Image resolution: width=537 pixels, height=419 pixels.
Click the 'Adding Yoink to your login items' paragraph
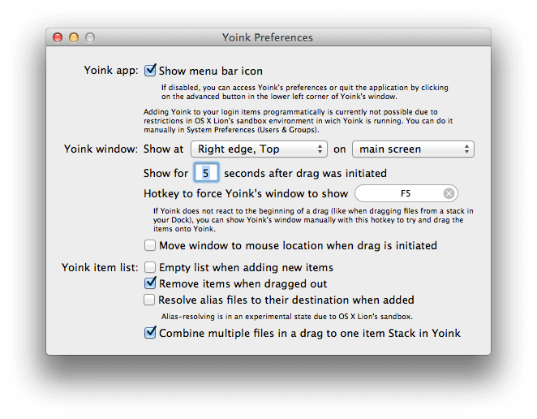point(298,121)
